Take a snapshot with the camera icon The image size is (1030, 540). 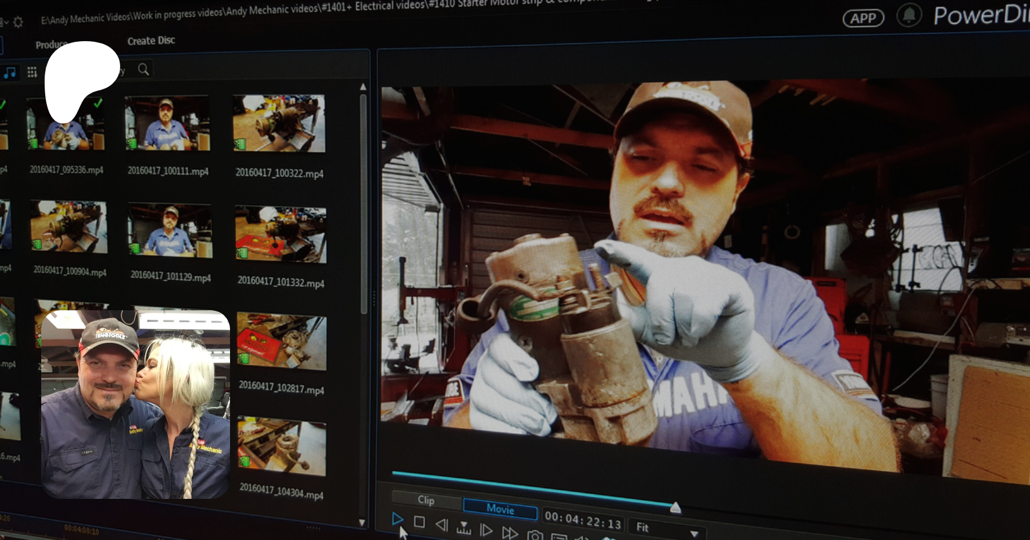(x=535, y=535)
